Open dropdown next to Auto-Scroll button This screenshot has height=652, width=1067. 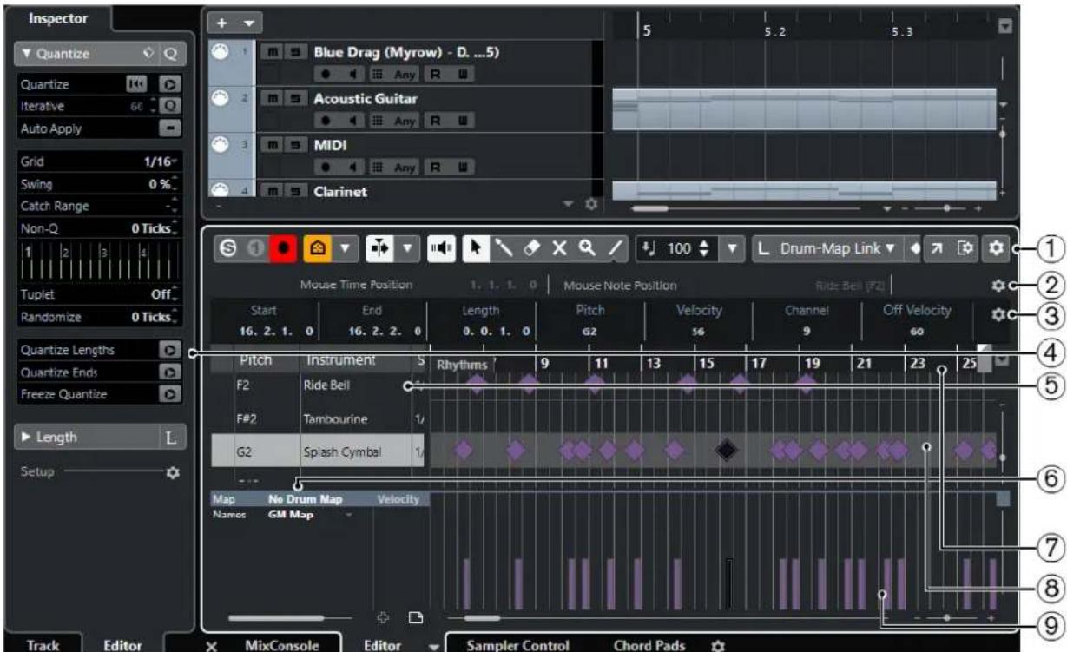click(346, 249)
